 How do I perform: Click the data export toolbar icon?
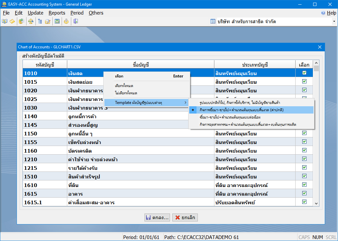[x=21, y=22]
